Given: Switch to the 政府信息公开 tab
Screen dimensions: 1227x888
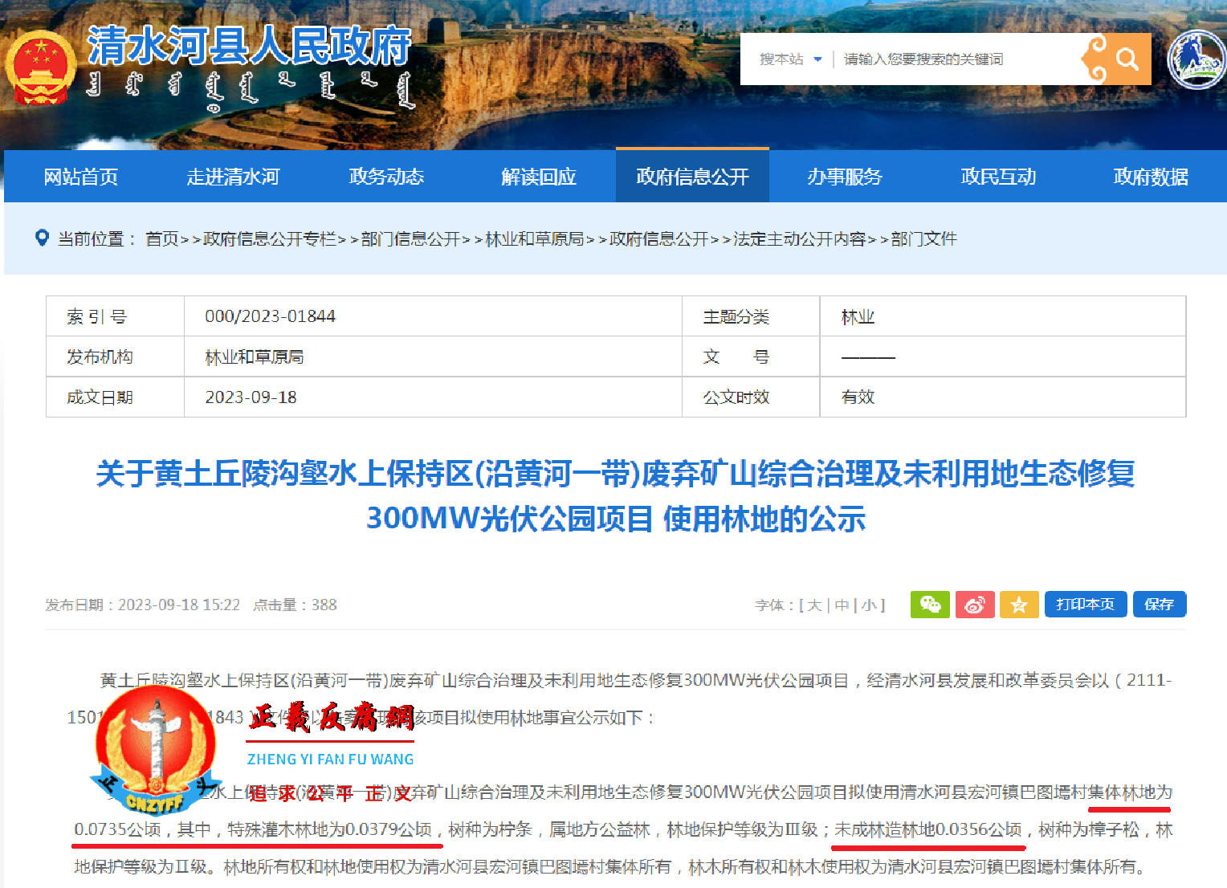Looking at the screenshot, I should pos(692,177).
